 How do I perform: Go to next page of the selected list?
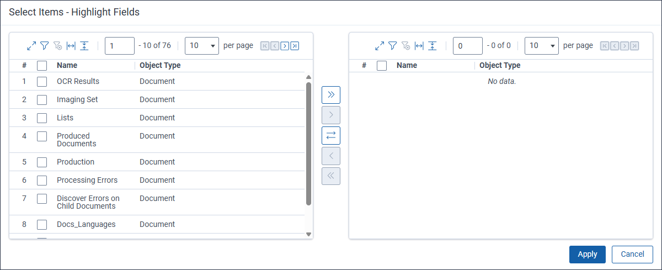pyautogui.click(x=624, y=46)
